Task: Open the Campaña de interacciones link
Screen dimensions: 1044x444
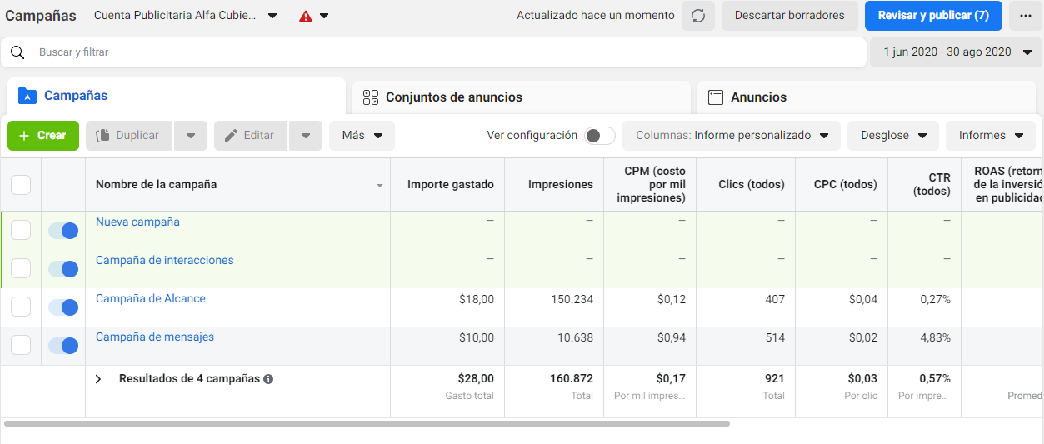Action: coord(164,261)
